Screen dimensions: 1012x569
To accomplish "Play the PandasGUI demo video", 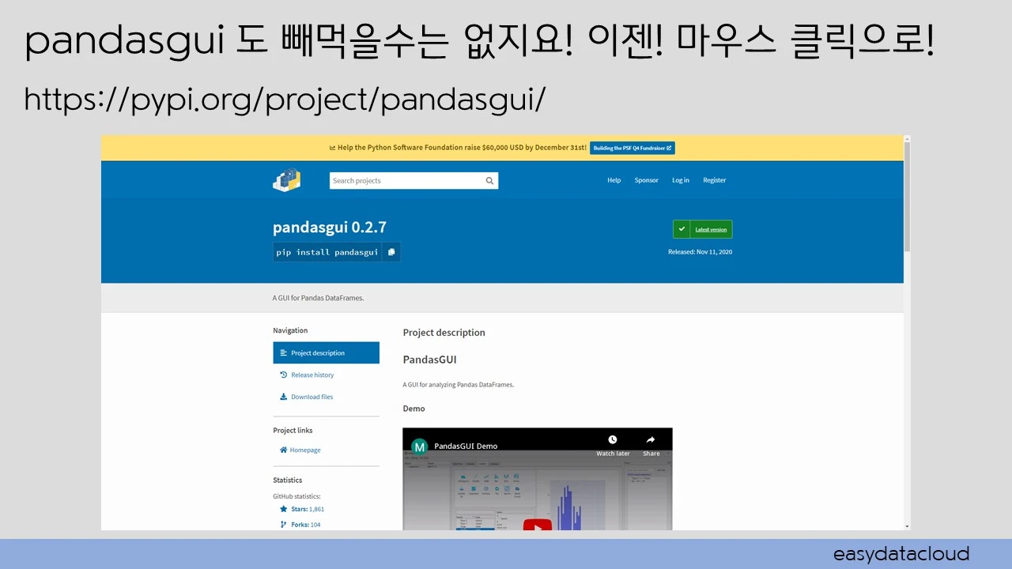I will click(537, 526).
